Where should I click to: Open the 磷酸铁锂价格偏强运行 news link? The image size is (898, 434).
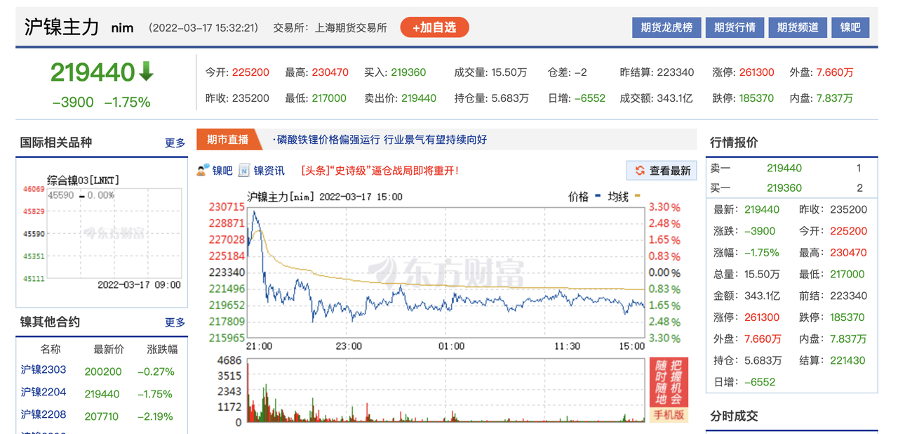(x=379, y=140)
